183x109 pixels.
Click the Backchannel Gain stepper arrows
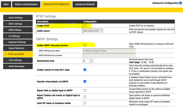click(x=91, y=61)
